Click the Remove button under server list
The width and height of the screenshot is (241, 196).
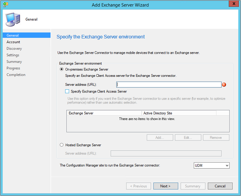point(216,138)
